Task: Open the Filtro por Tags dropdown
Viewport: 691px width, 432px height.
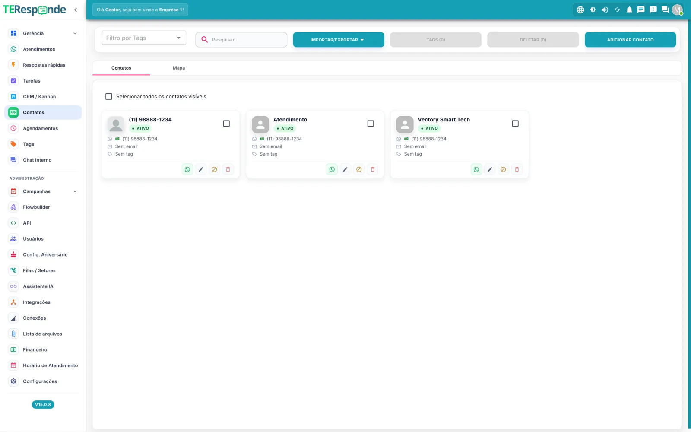Action: pyautogui.click(x=144, y=38)
